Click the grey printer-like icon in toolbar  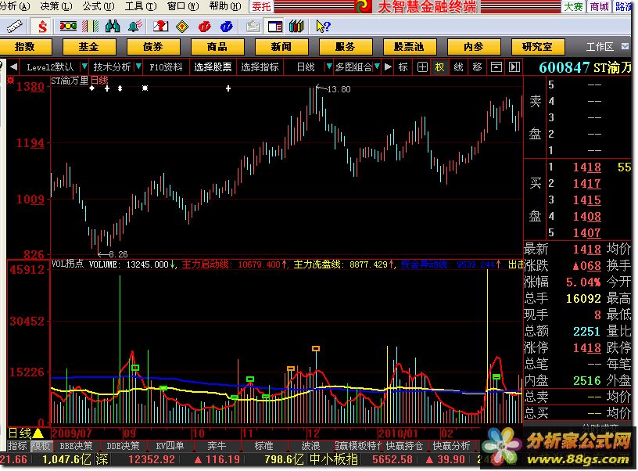tap(253, 27)
